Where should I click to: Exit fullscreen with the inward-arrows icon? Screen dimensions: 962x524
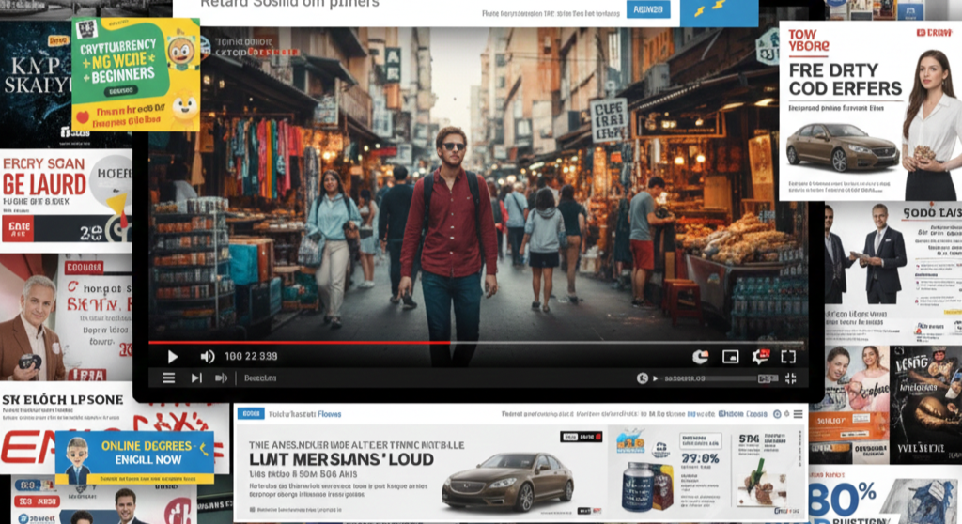pos(791,378)
